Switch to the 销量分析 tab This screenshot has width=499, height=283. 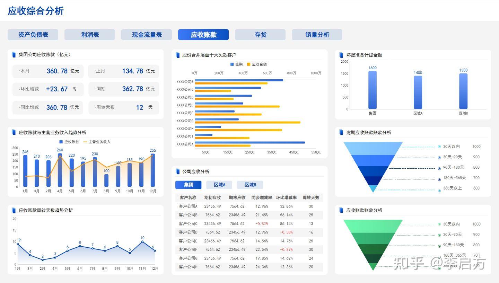click(x=317, y=34)
